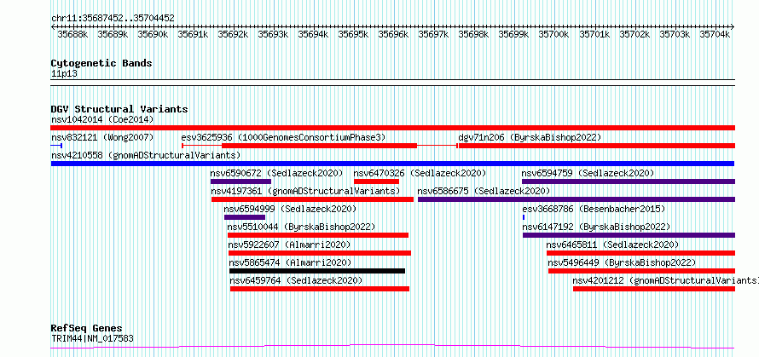
Task: Click the 35688k ruler tick label
Action: [x=72, y=34]
